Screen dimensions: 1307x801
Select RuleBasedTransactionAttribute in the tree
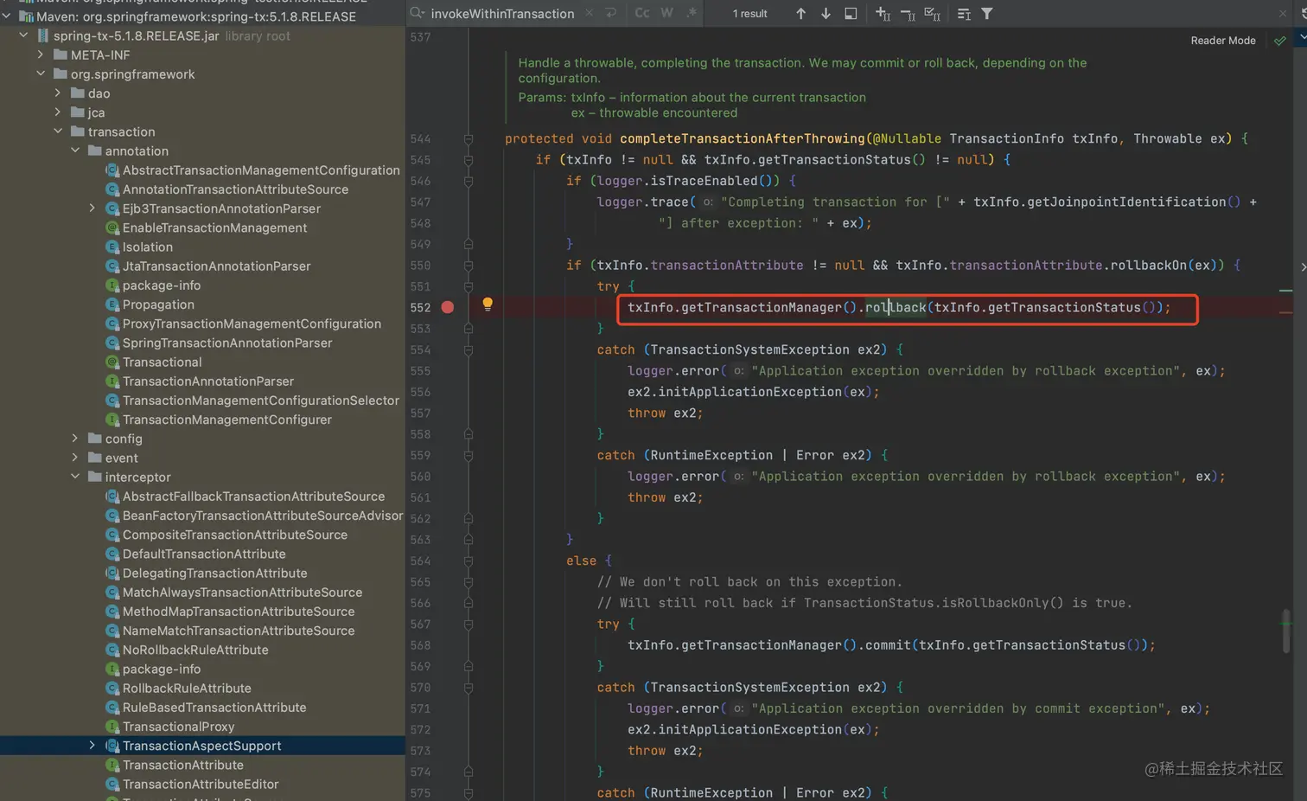click(x=214, y=708)
